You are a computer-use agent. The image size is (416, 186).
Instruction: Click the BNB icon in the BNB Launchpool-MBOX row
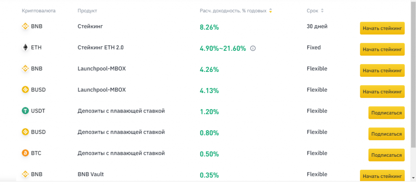(25, 69)
